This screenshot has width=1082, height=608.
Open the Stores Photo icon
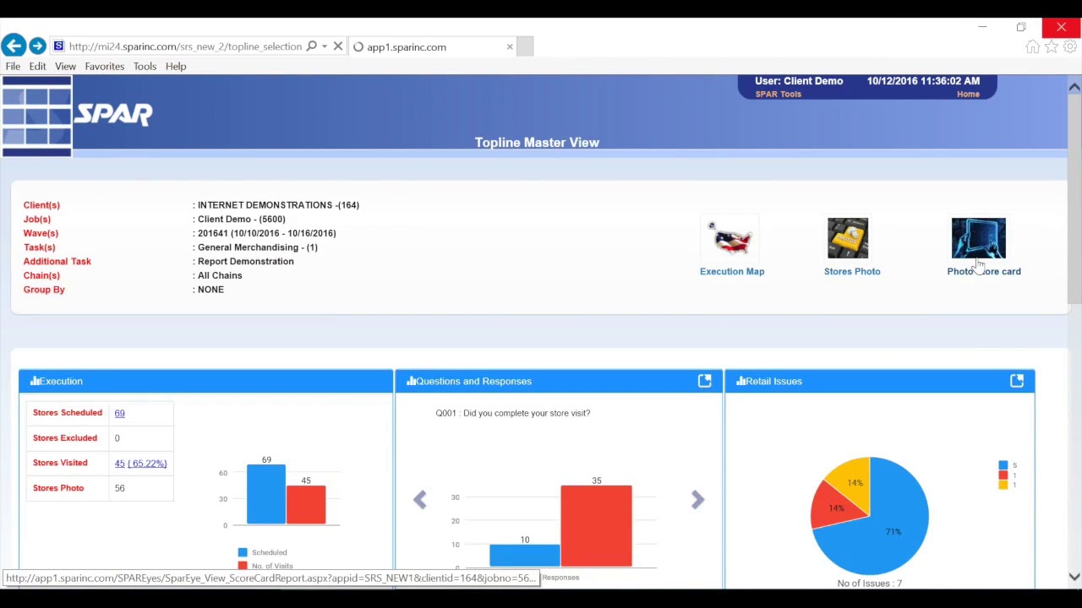(848, 238)
